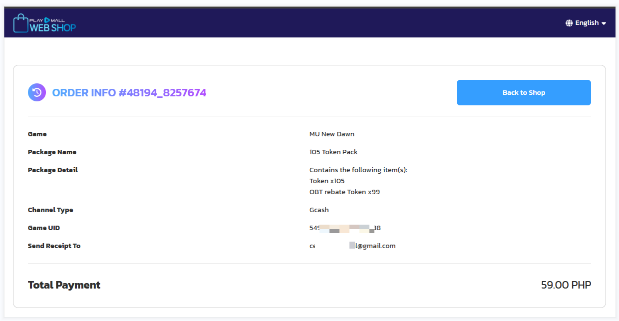The height and width of the screenshot is (321, 619).
Task: Click the gmail.com receipt email address
Action: [352, 246]
